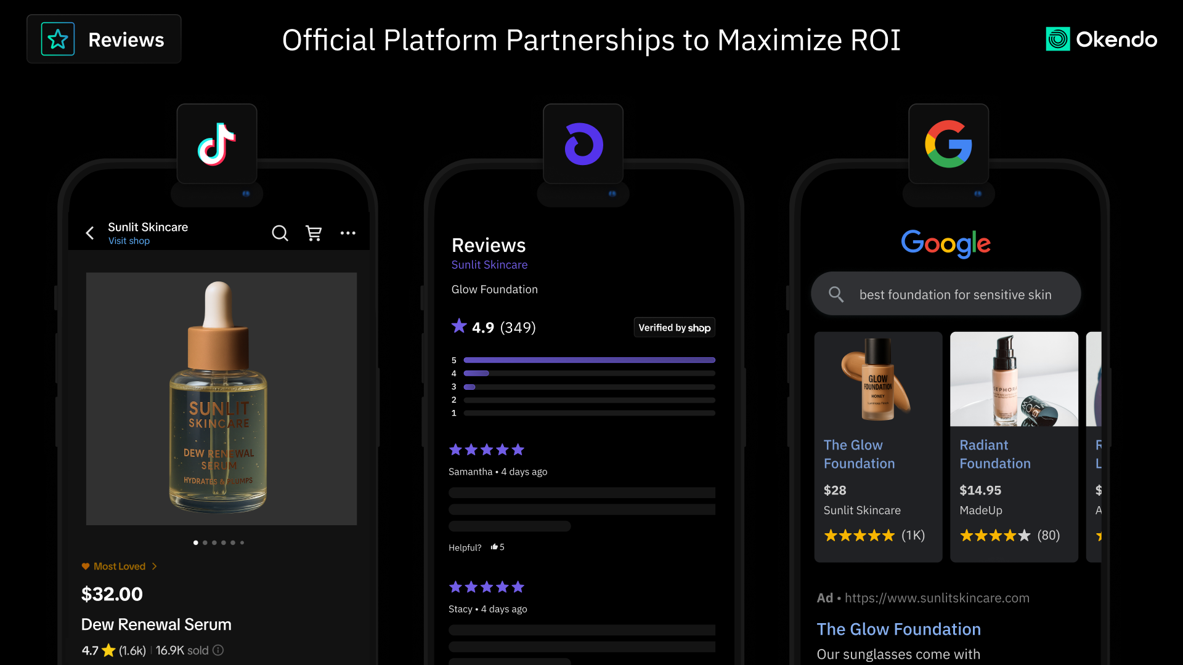Click the Reviews star icon badge

(x=58, y=39)
